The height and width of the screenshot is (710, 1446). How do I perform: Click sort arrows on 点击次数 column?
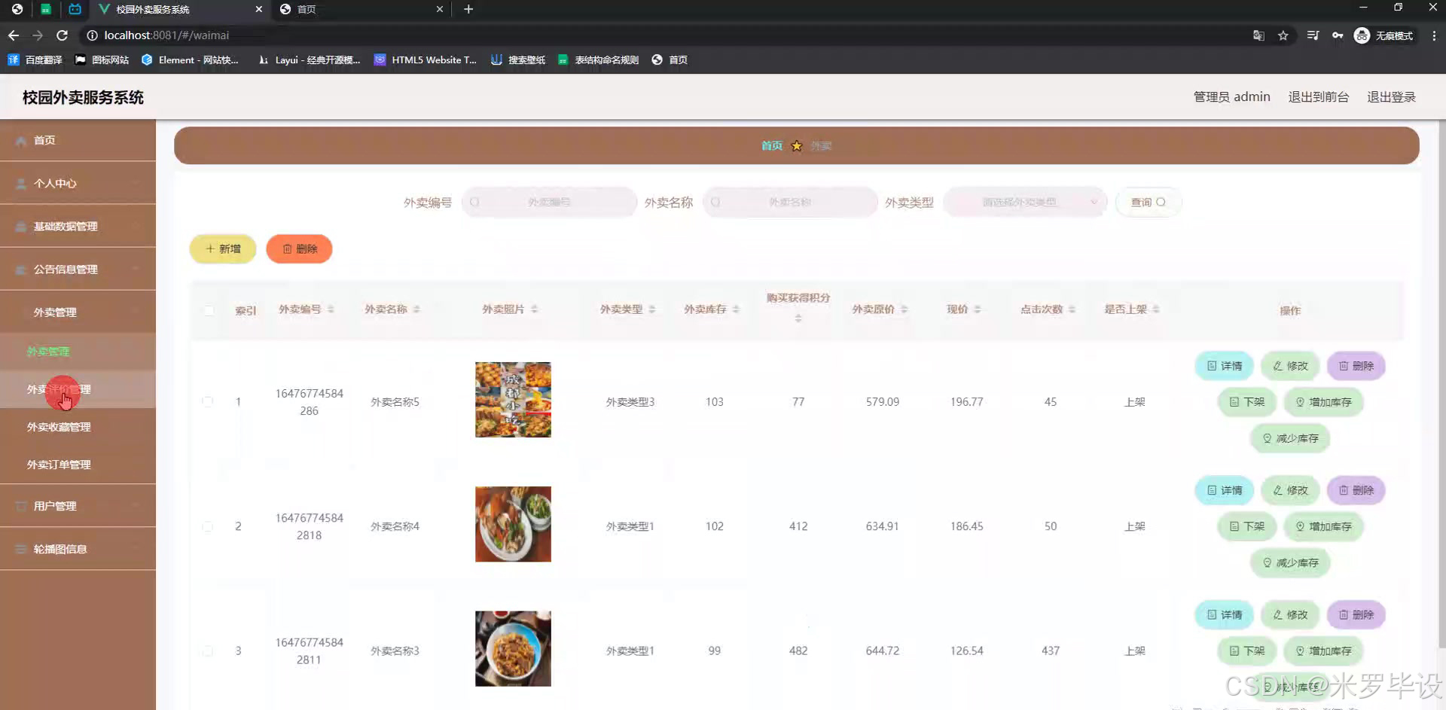(x=1073, y=309)
